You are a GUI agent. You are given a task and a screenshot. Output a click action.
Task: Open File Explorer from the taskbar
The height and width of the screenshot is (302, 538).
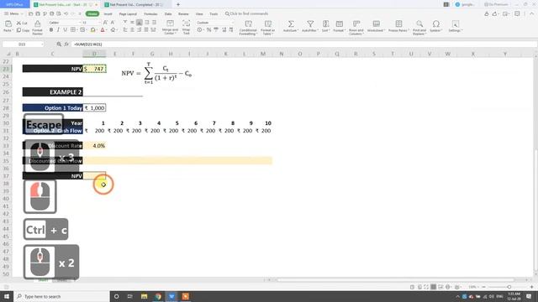coord(144,296)
